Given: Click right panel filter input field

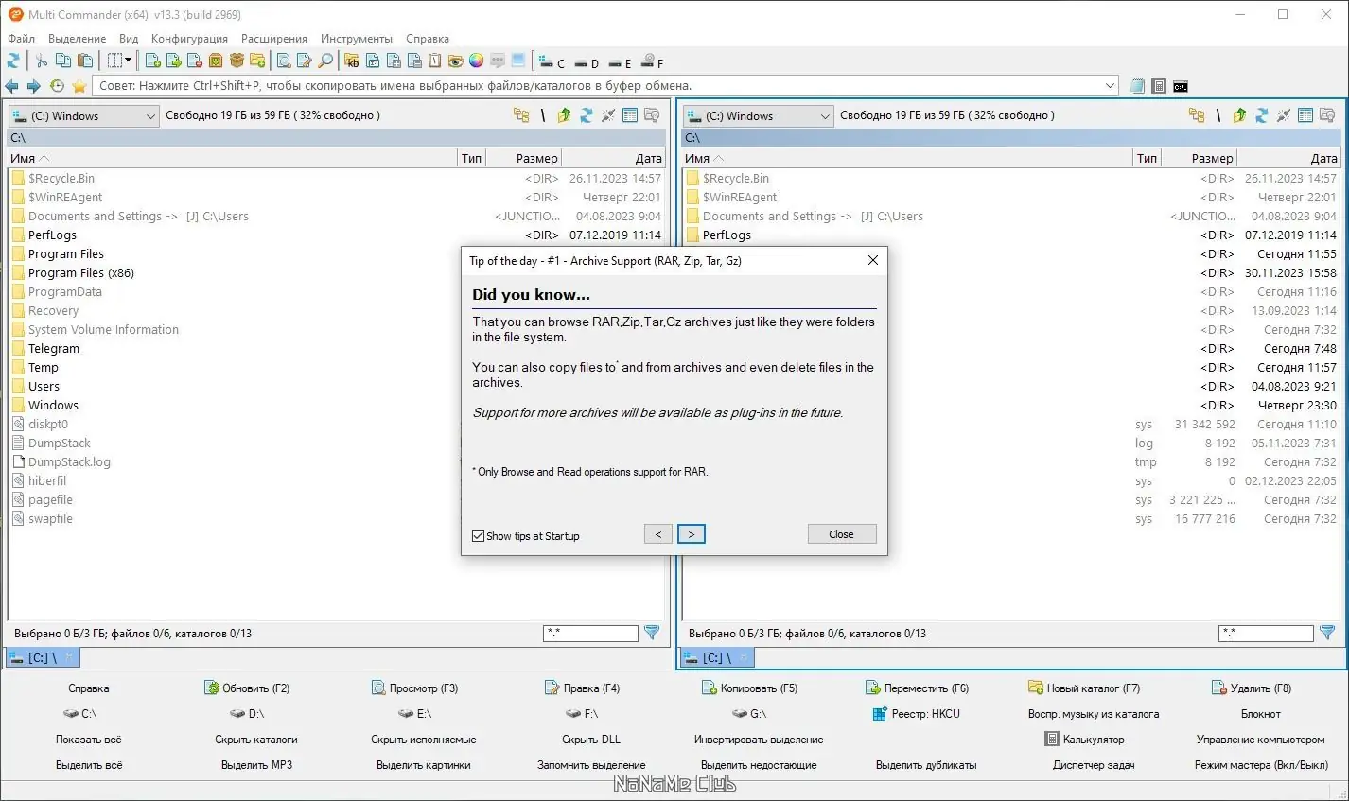Looking at the screenshot, I should 1266,633.
